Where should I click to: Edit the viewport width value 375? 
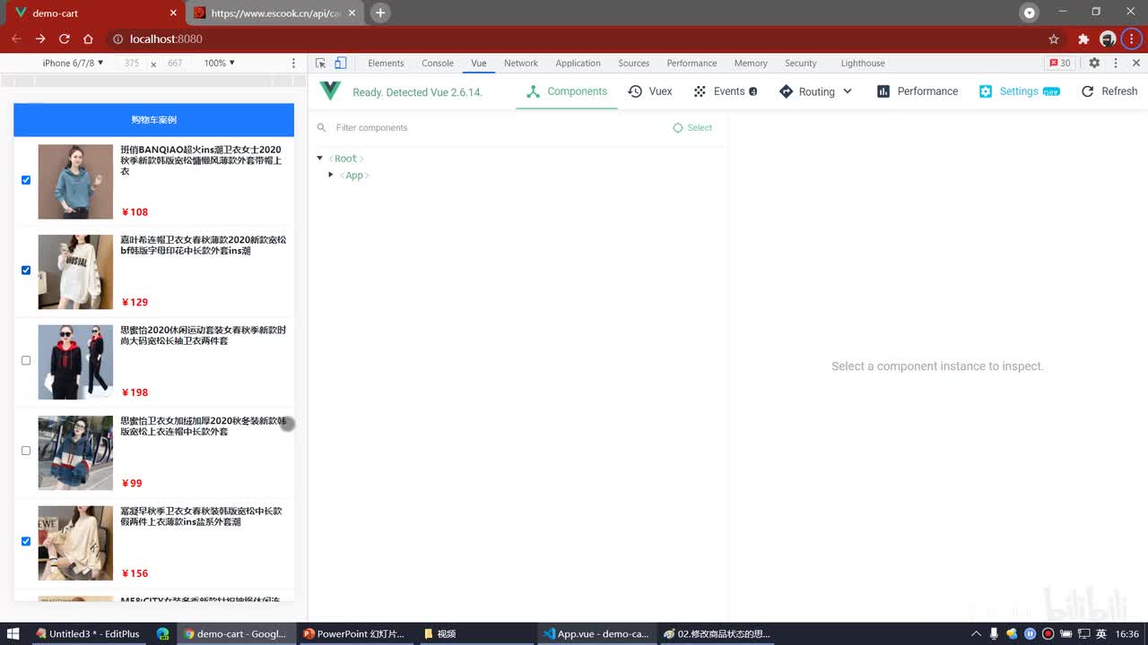click(x=132, y=63)
